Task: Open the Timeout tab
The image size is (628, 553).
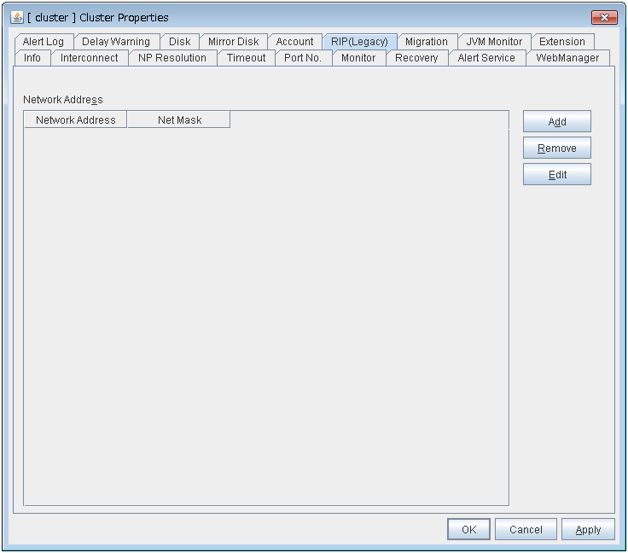Action: click(246, 58)
